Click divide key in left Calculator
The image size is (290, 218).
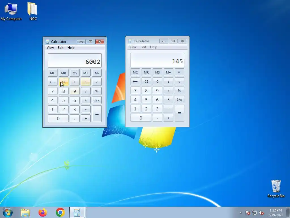point(86,91)
